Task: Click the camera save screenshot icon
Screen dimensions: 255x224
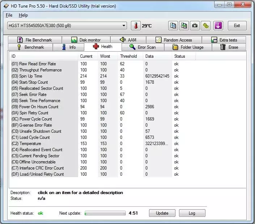Action: coord(195,26)
